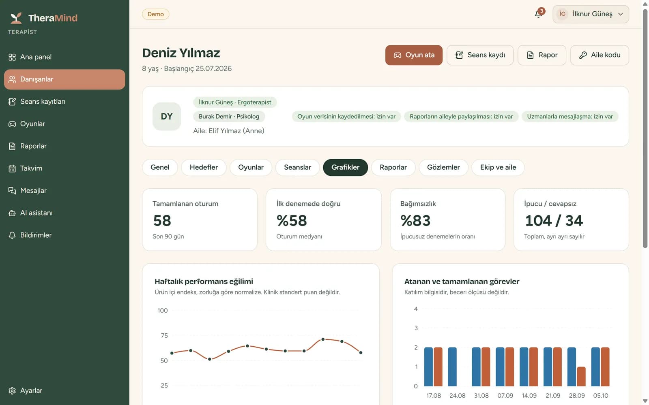The width and height of the screenshot is (649, 405).
Task: Click the Oyun ata button
Action: (414, 55)
